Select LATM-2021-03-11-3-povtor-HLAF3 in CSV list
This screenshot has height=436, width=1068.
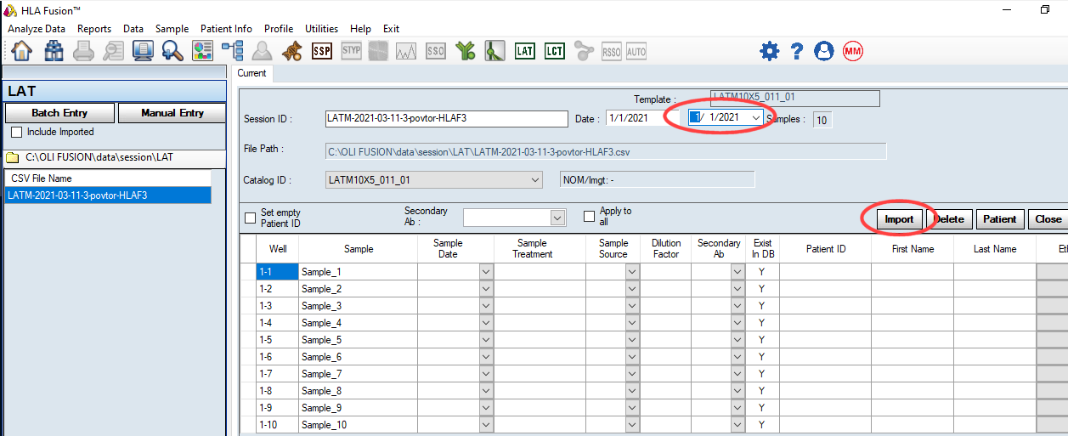(x=107, y=195)
